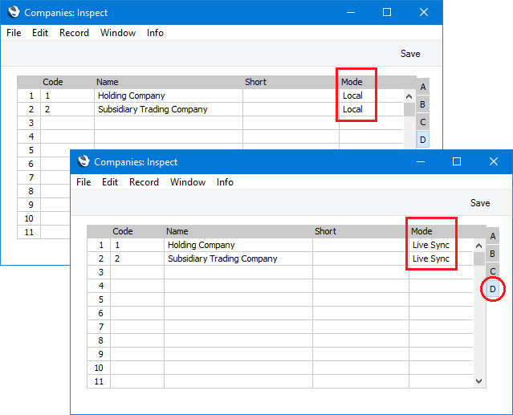Select row number 11 in front window

(99, 381)
